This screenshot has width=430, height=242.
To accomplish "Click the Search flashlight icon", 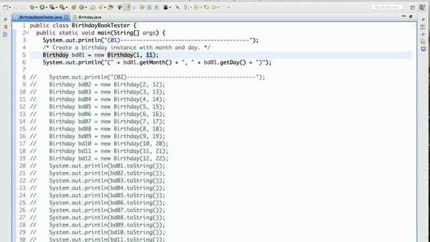I will tap(100, 7).
